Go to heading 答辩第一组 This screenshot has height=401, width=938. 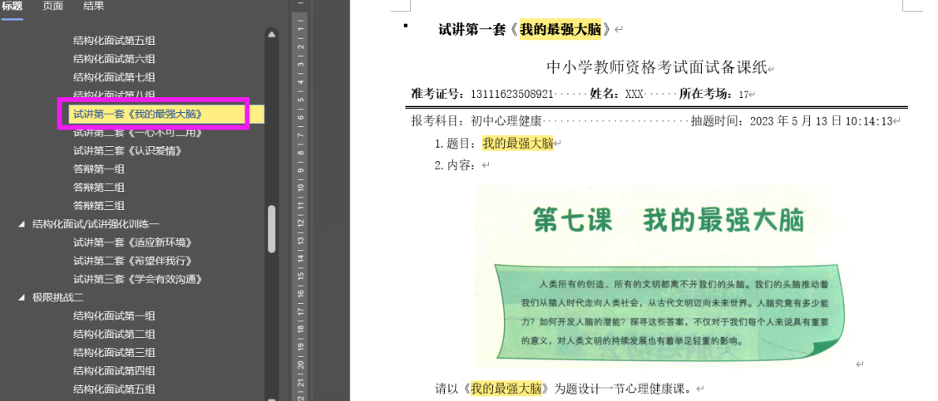(x=98, y=169)
